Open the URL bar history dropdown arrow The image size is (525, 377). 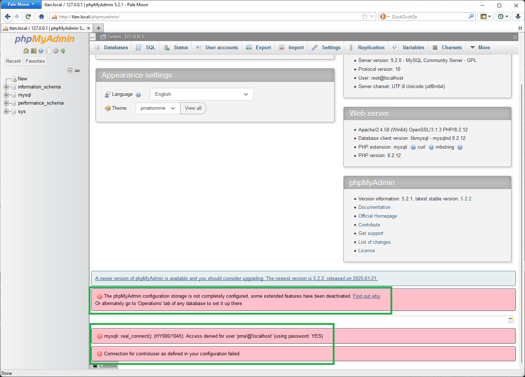click(372, 17)
